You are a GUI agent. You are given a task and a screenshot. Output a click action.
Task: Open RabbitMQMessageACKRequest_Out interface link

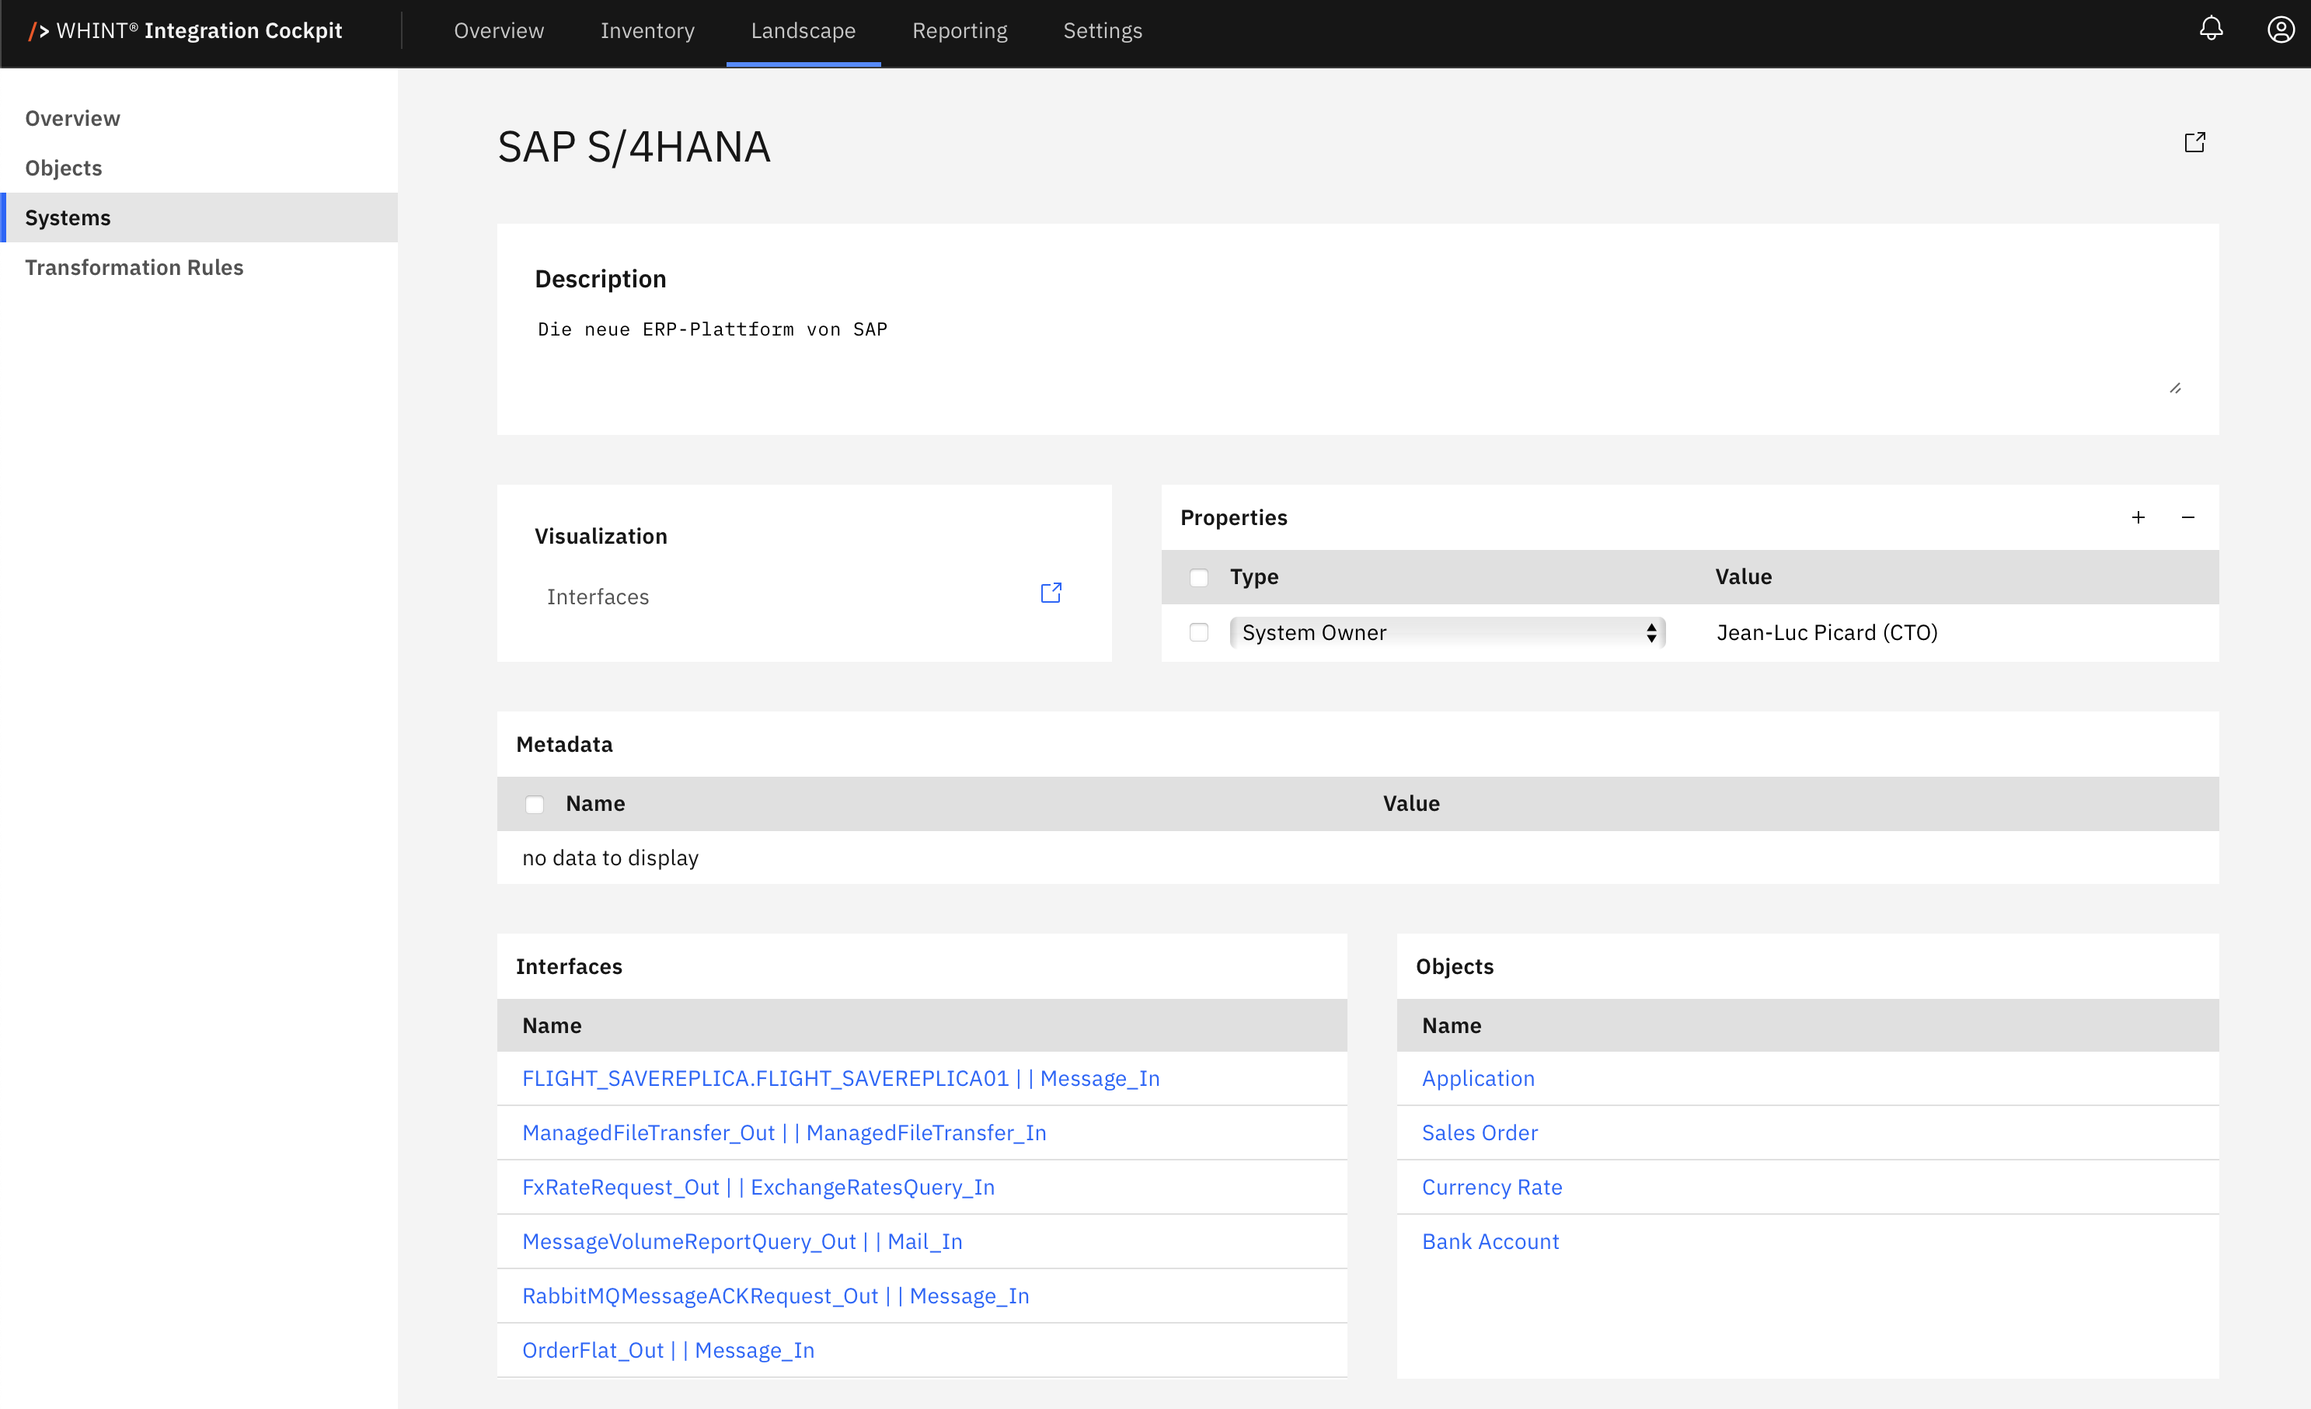[x=776, y=1296]
